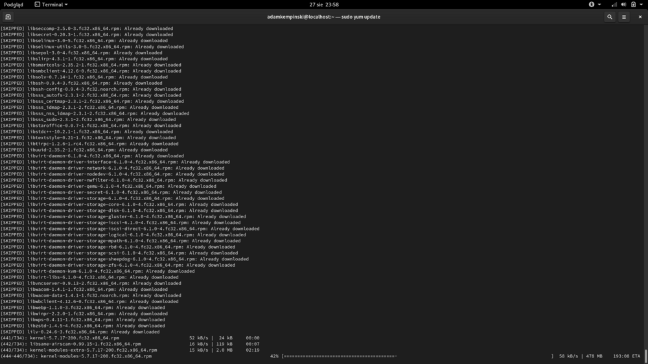Click the line for libvirt-daemon-kvm-6.1.0-4.fc32
The height and width of the screenshot is (364, 648).
98,271
